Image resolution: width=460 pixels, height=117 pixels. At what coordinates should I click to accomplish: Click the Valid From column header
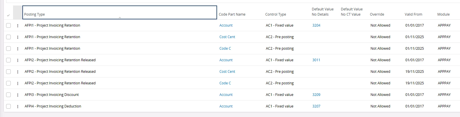413,14
